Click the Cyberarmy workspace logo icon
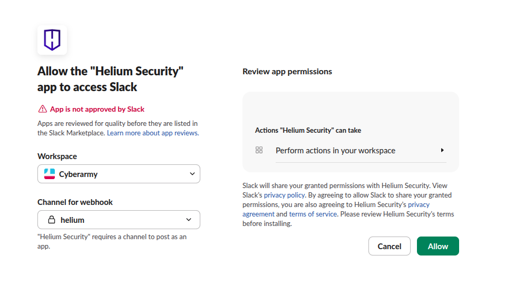Image resolution: width=525 pixels, height=295 pixels. (49, 174)
